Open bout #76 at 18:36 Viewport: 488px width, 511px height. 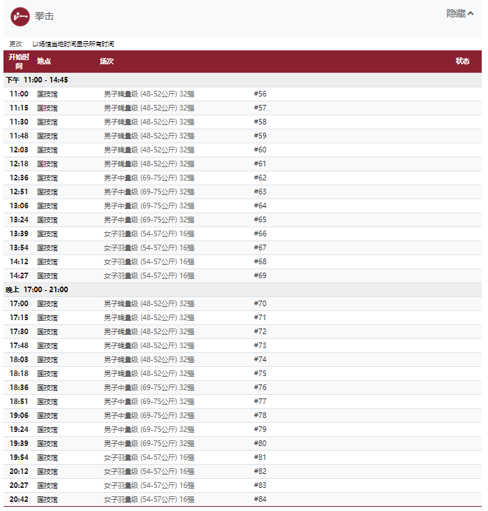(x=242, y=387)
